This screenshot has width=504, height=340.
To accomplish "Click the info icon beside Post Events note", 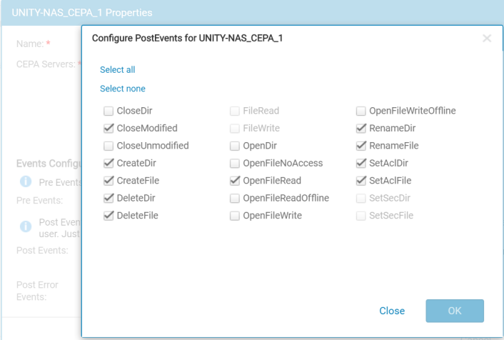I will [x=26, y=226].
